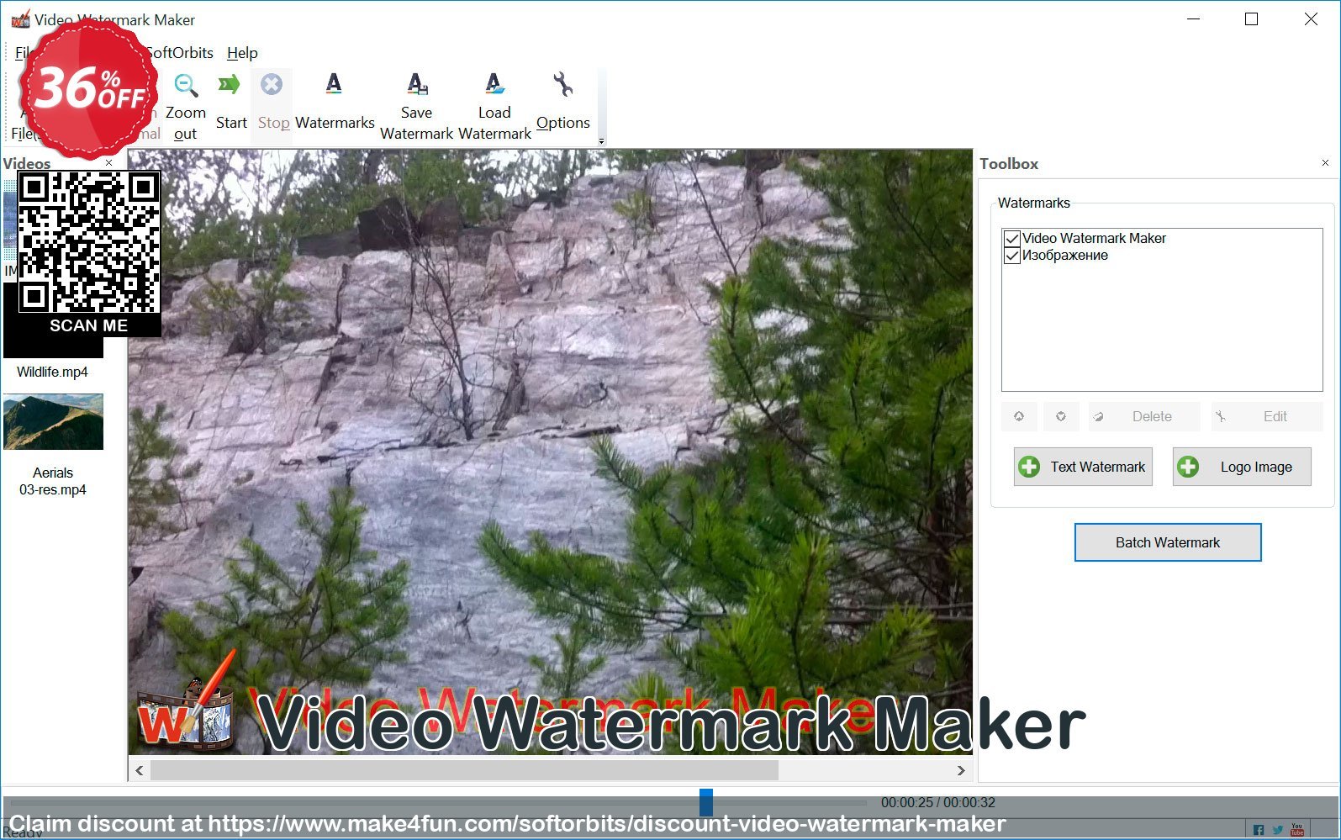The width and height of the screenshot is (1341, 840).
Task: Click Save Watermark in the toolbar
Action: (x=416, y=106)
